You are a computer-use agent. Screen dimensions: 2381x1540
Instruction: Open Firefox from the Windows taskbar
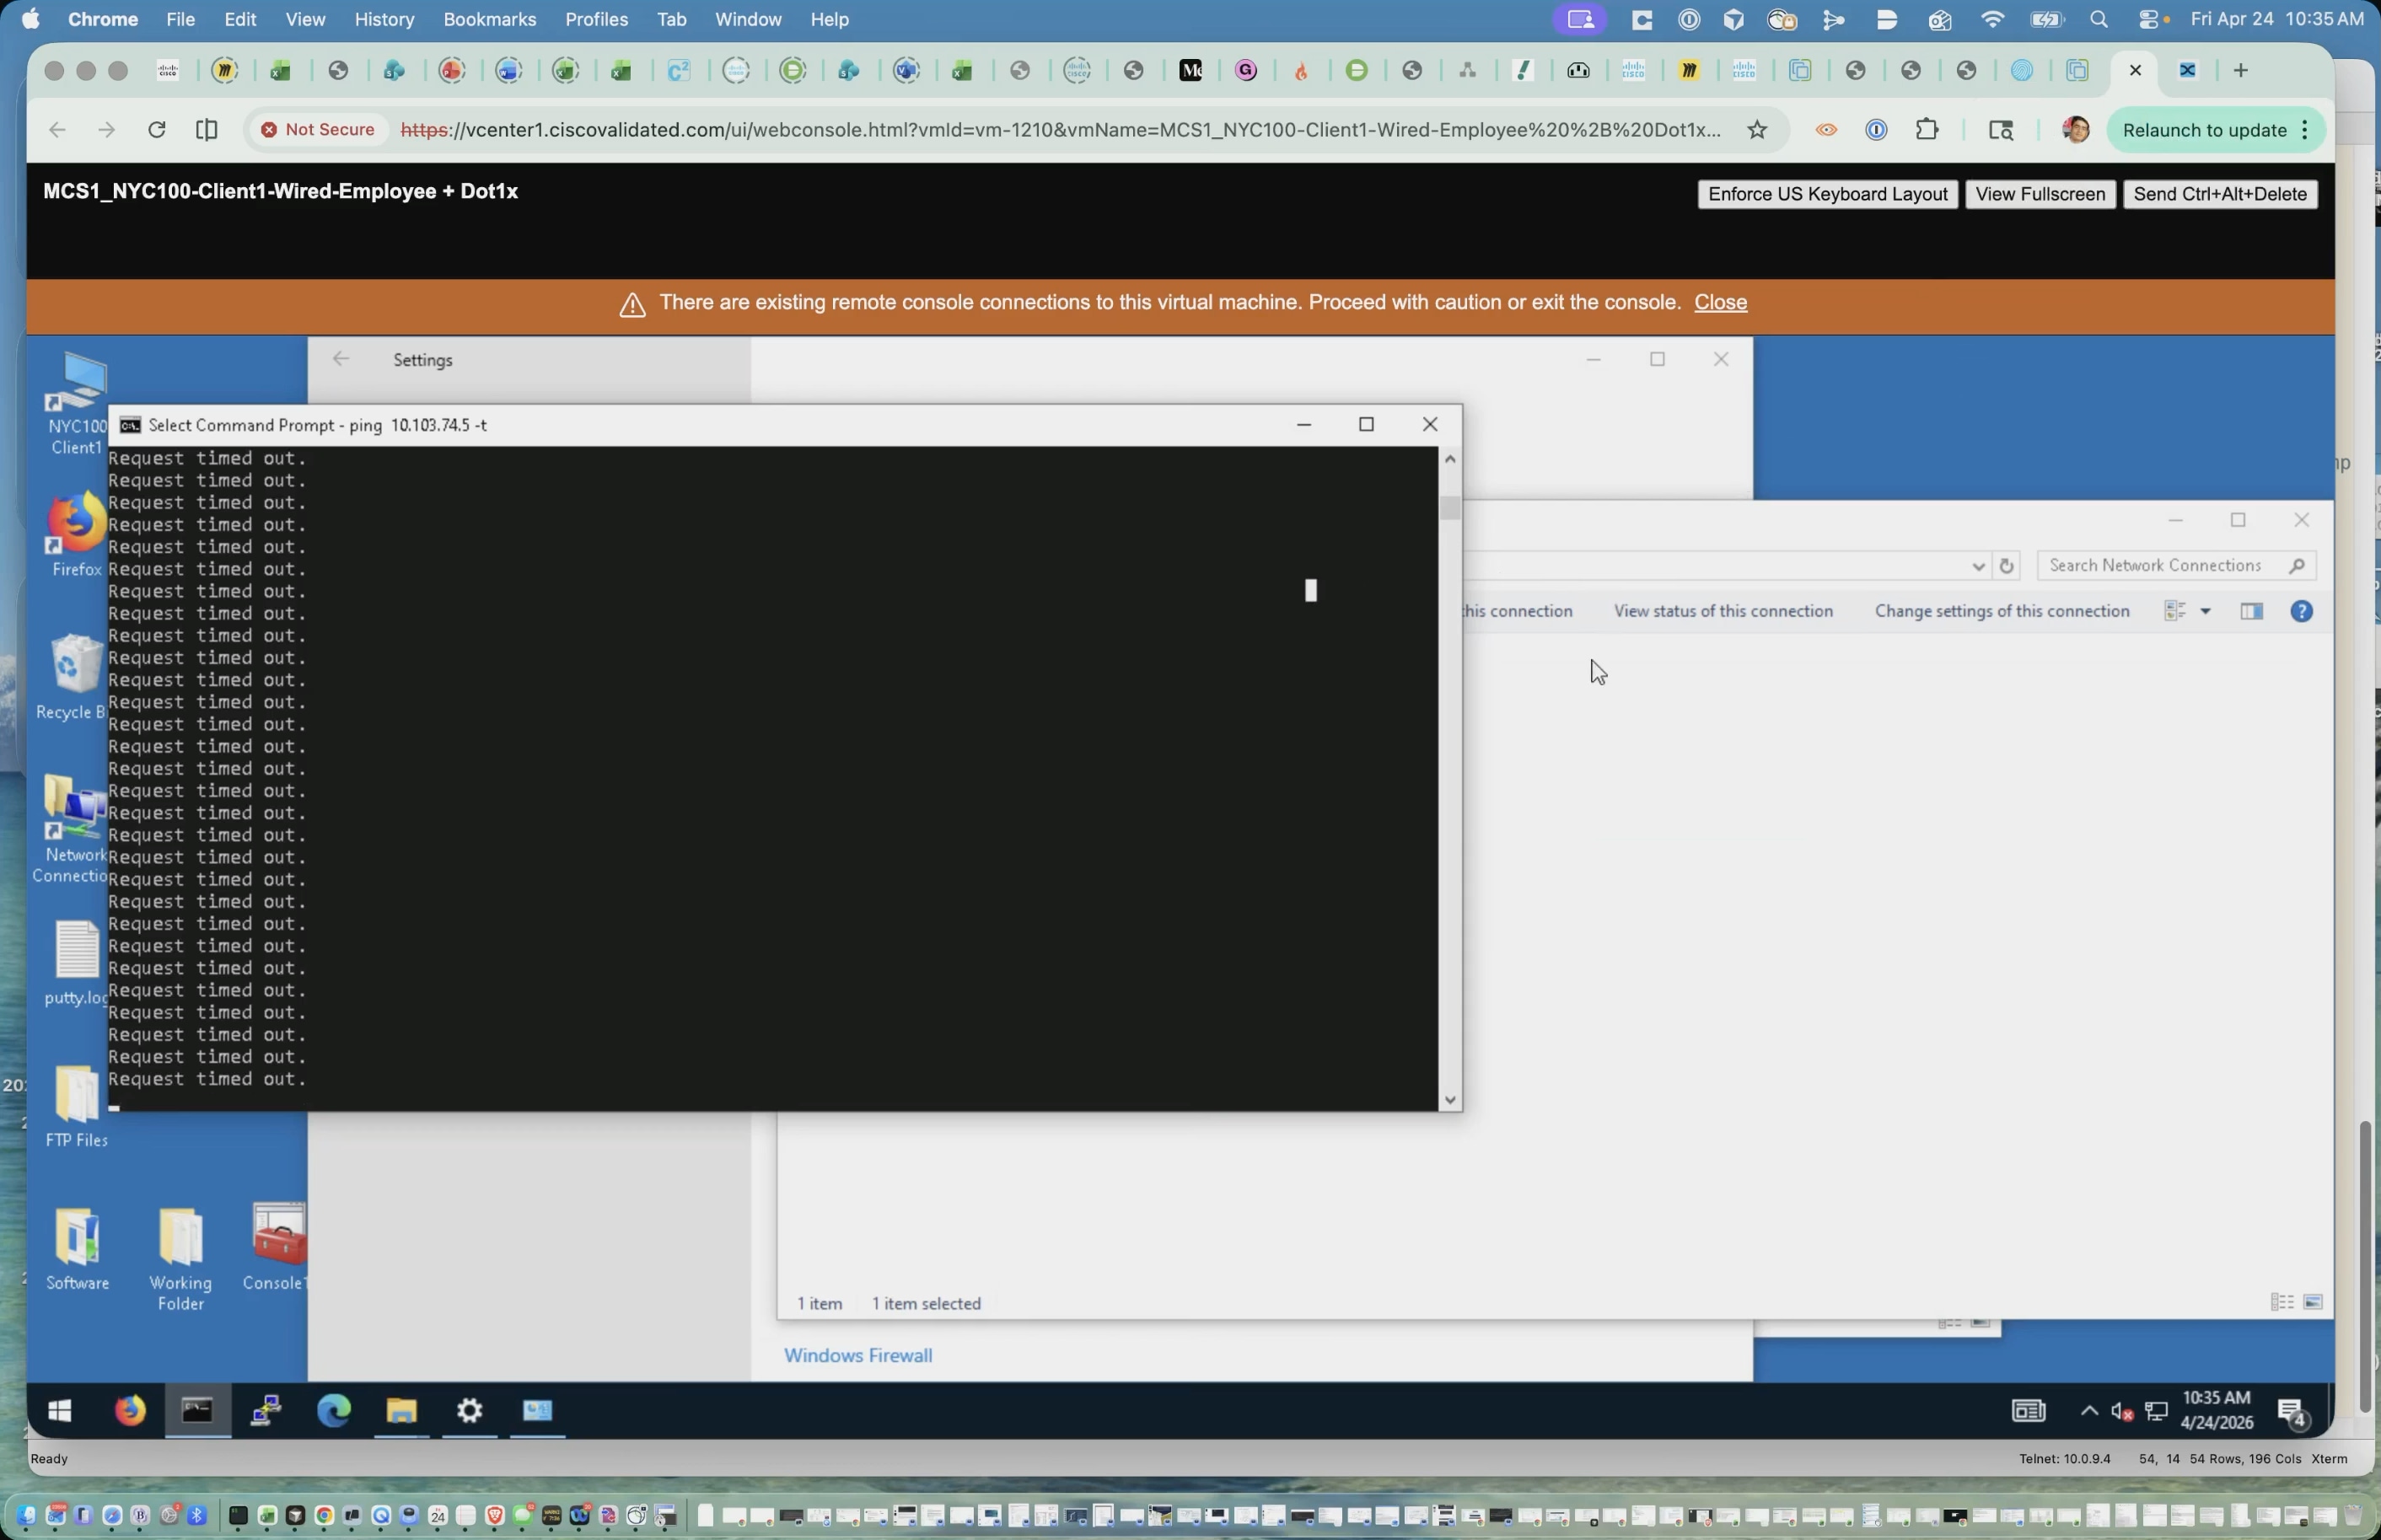point(130,1410)
